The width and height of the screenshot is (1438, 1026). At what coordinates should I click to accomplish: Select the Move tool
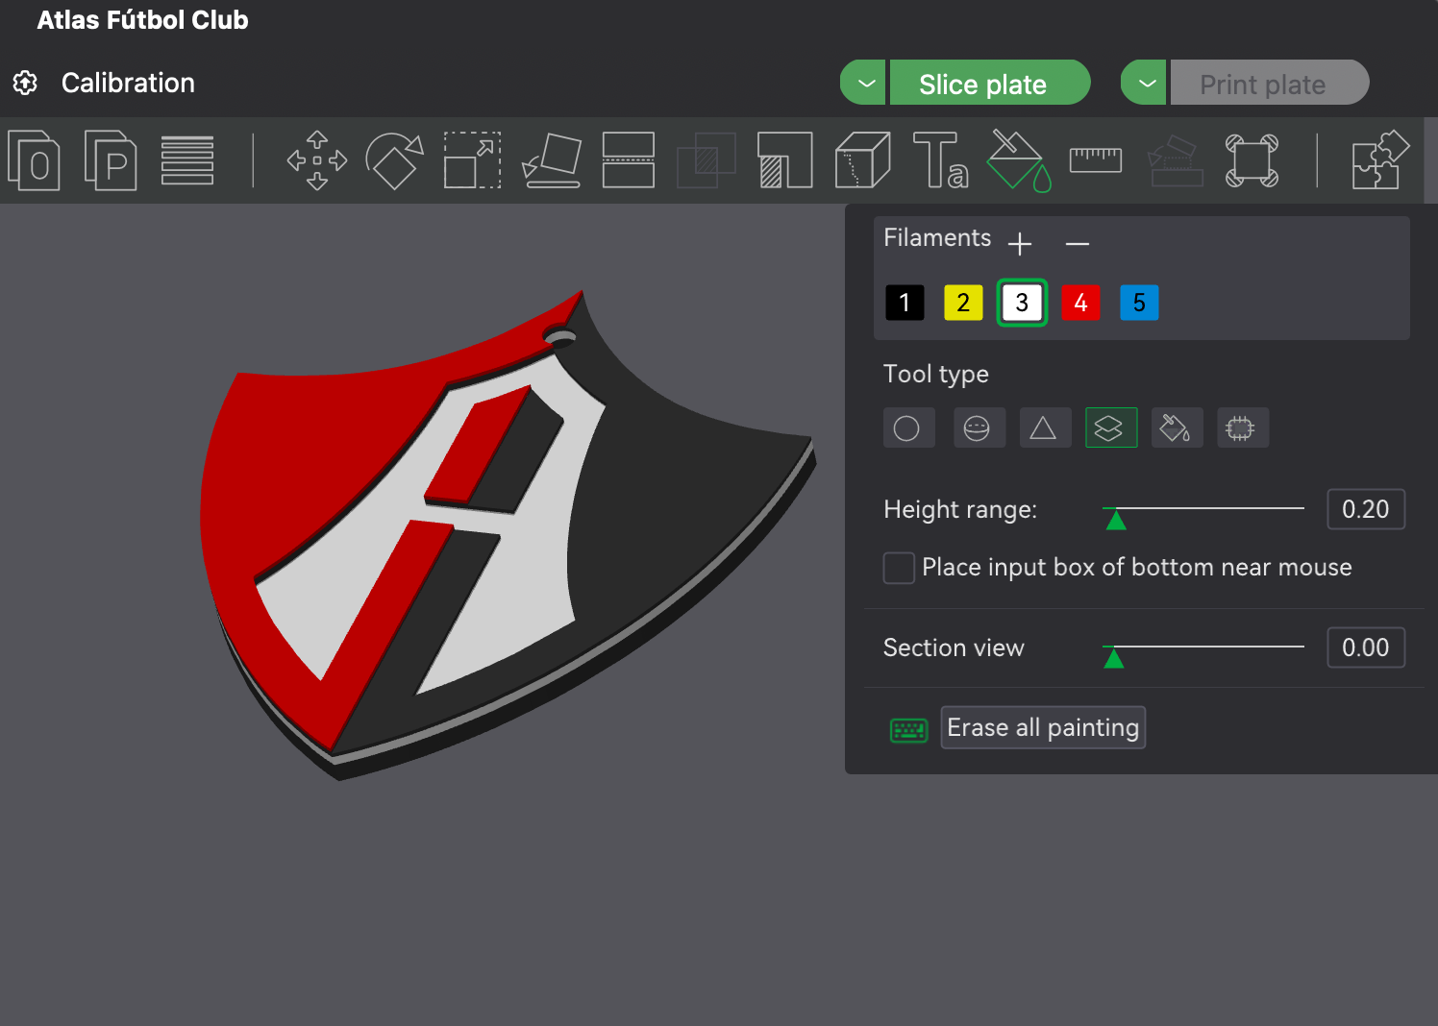click(x=317, y=159)
